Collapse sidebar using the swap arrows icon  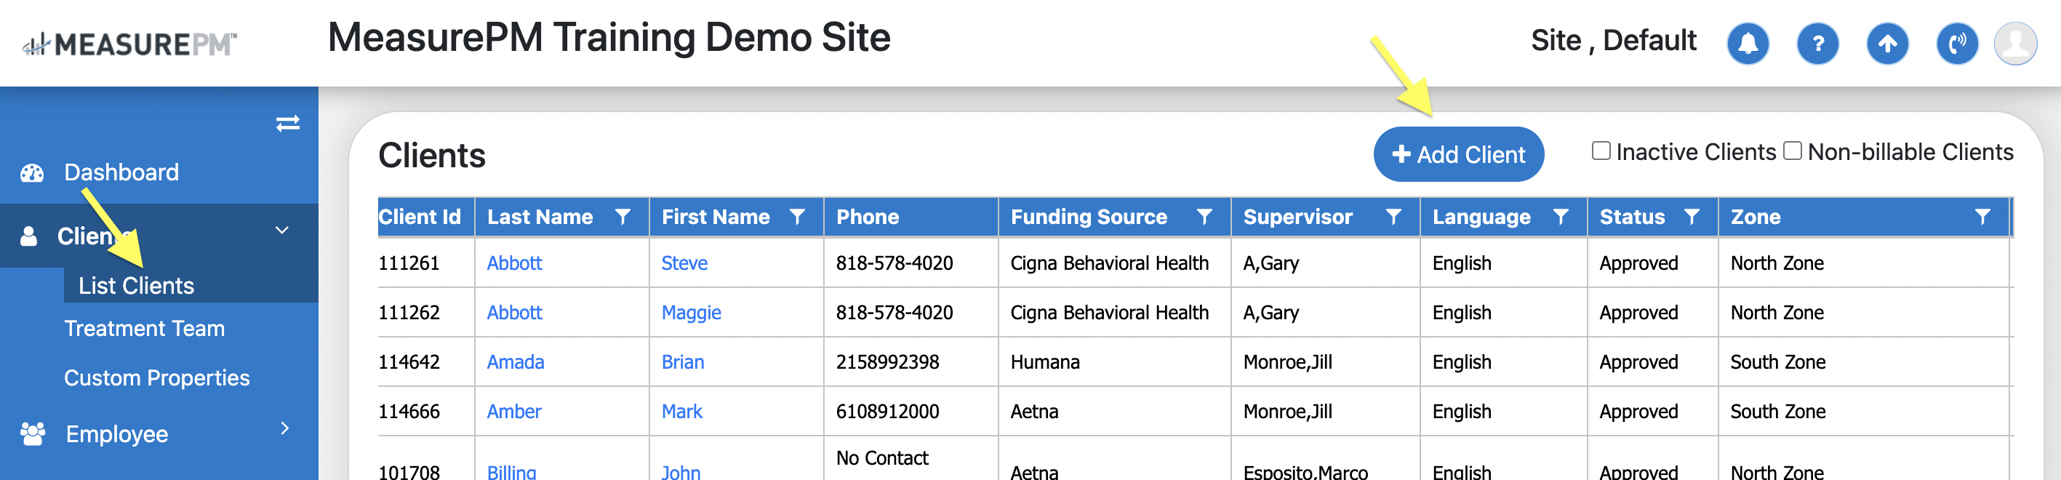point(287,123)
